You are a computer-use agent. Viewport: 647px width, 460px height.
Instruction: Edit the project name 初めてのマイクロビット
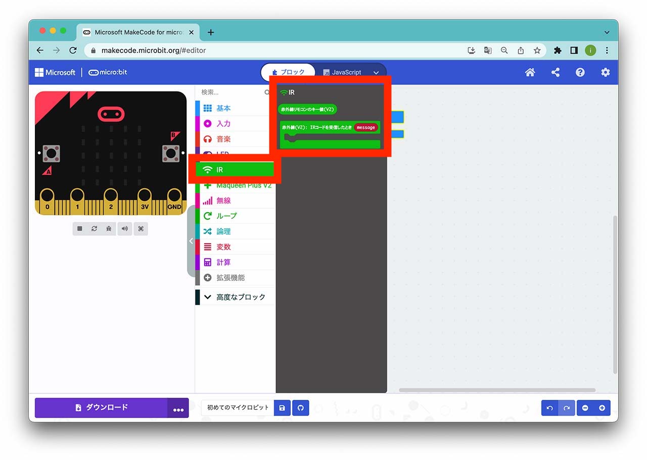tap(238, 407)
